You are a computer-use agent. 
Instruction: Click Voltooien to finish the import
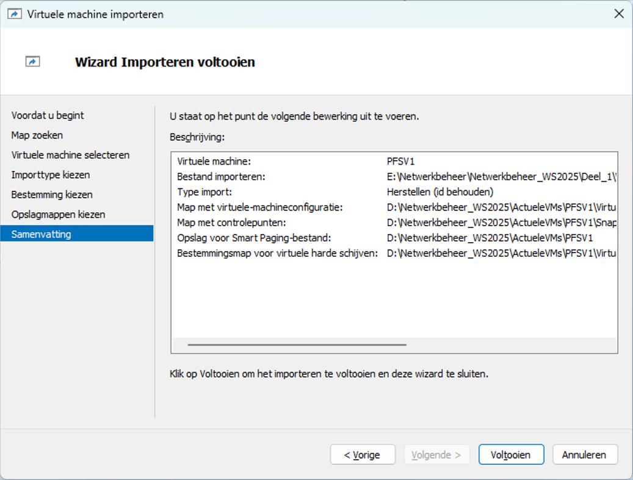click(x=510, y=454)
